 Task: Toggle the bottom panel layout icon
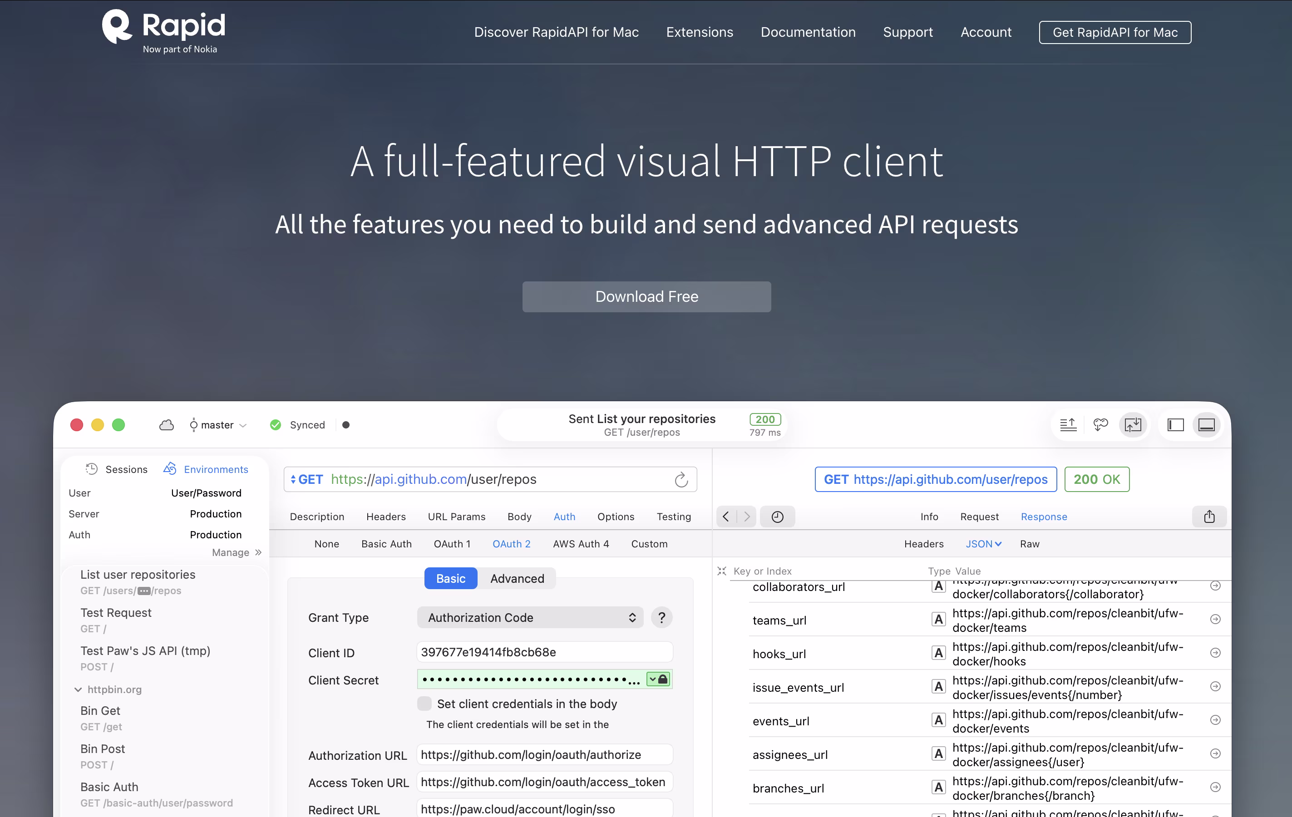[1206, 425]
